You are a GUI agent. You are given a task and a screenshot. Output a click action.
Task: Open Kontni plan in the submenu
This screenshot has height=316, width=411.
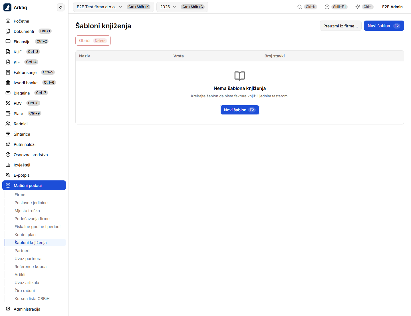(25, 235)
